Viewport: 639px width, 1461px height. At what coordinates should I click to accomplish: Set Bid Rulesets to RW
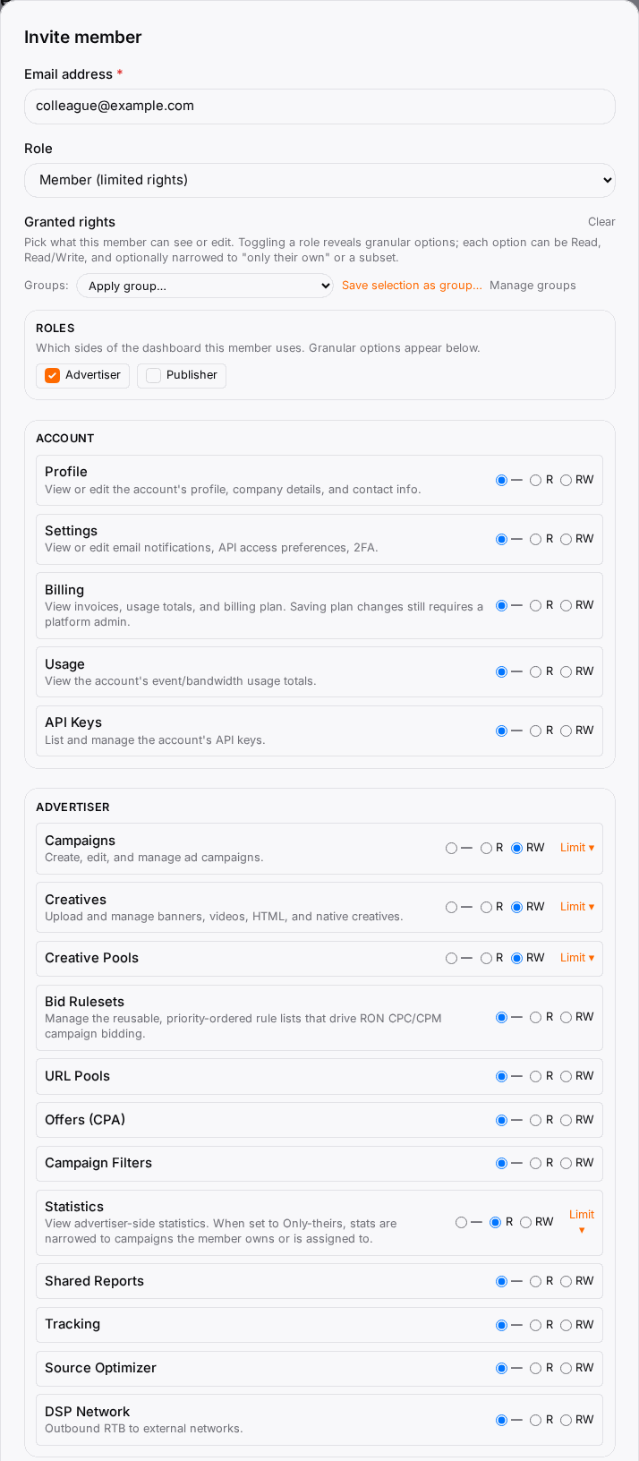(566, 1018)
